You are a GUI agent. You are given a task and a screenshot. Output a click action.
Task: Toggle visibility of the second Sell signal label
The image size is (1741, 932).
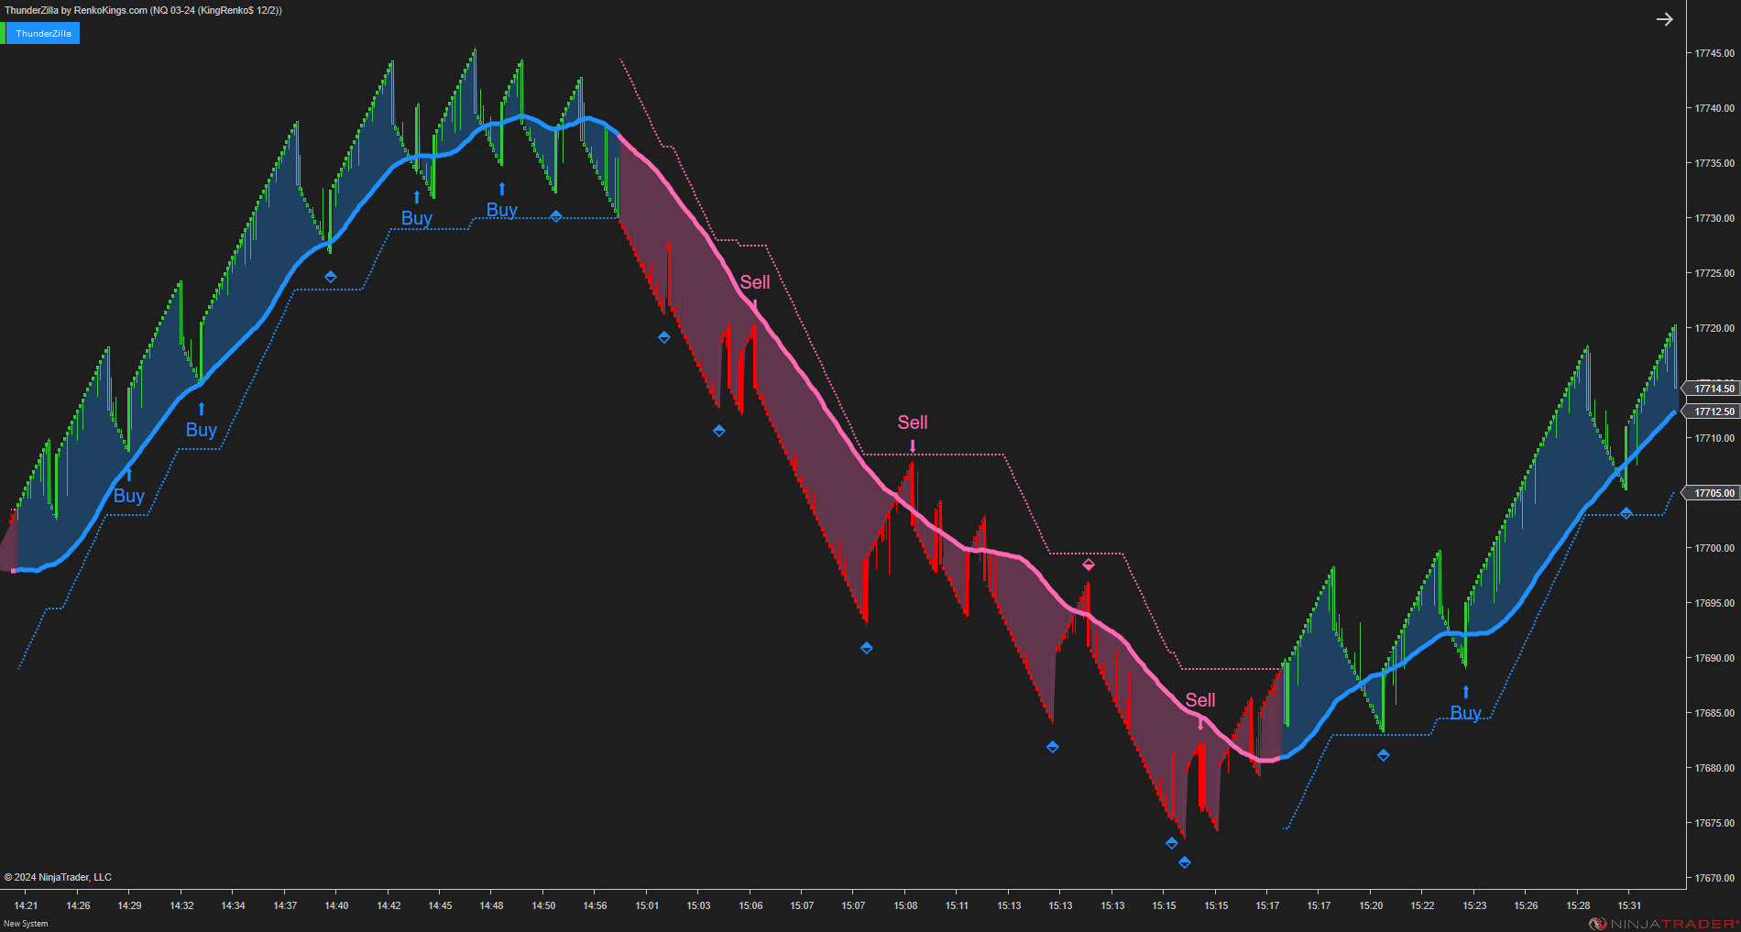point(913,422)
